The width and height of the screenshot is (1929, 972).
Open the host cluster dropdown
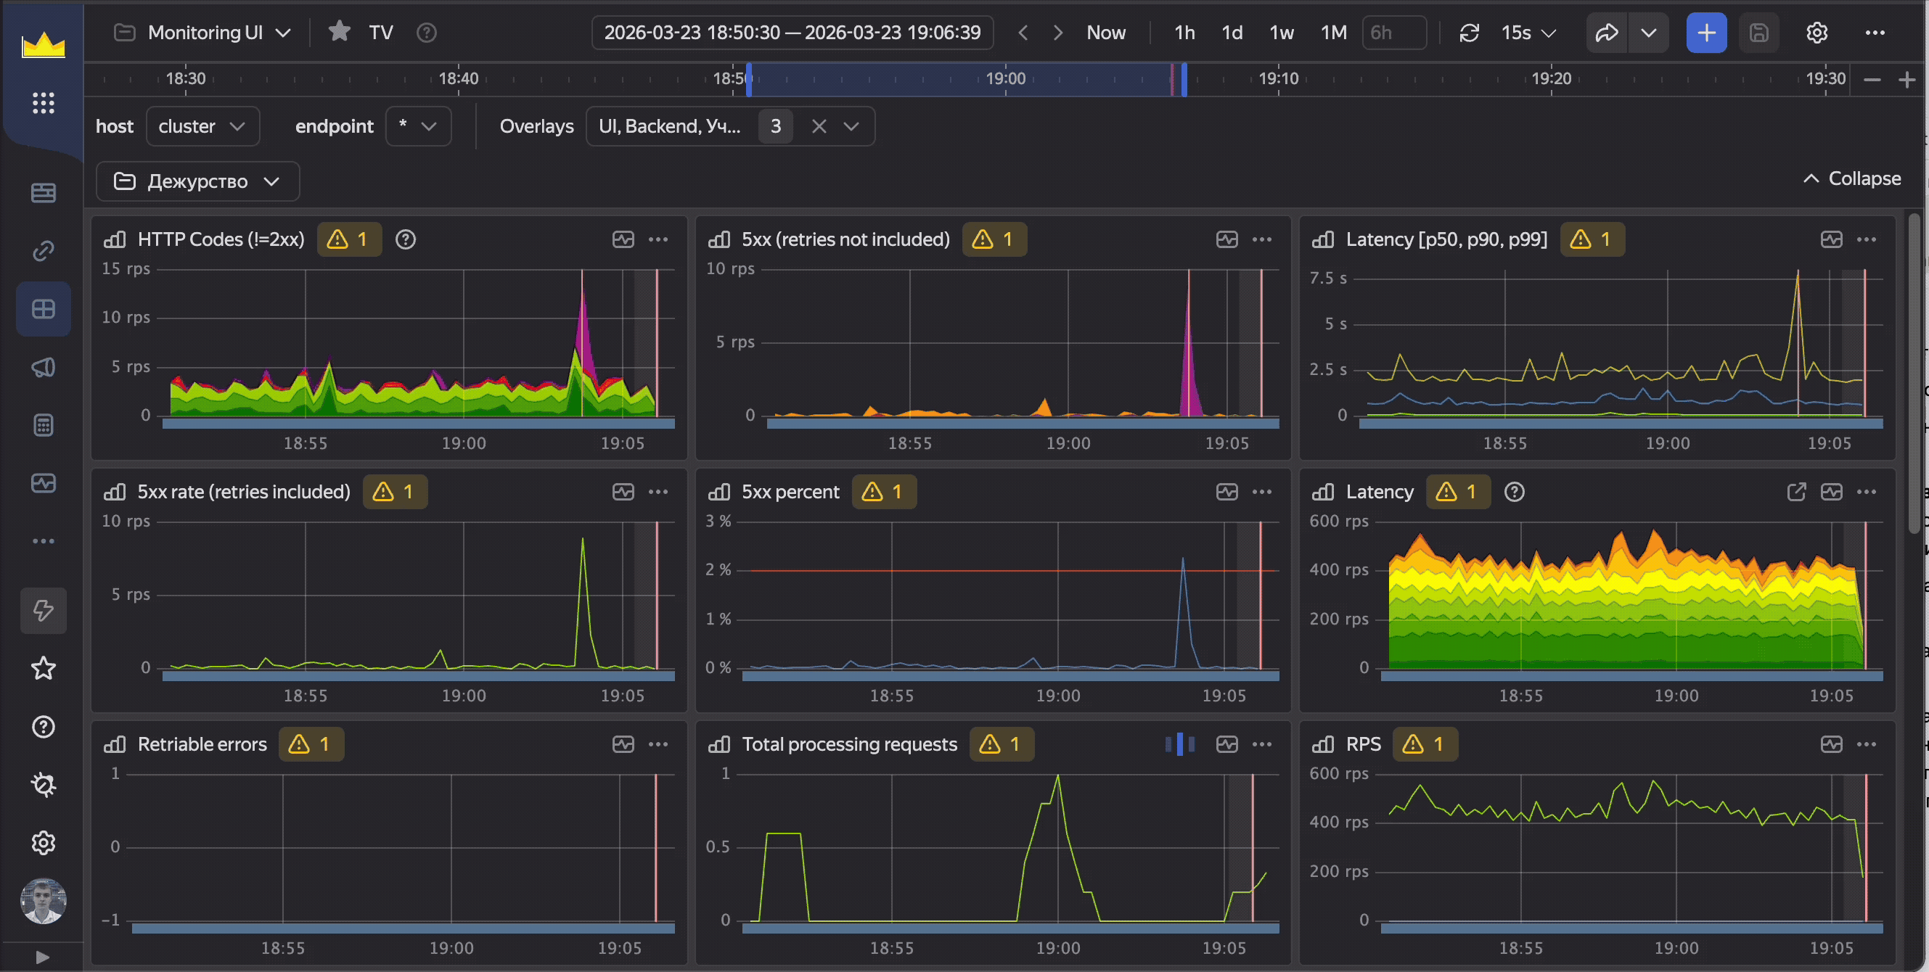pos(202,126)
